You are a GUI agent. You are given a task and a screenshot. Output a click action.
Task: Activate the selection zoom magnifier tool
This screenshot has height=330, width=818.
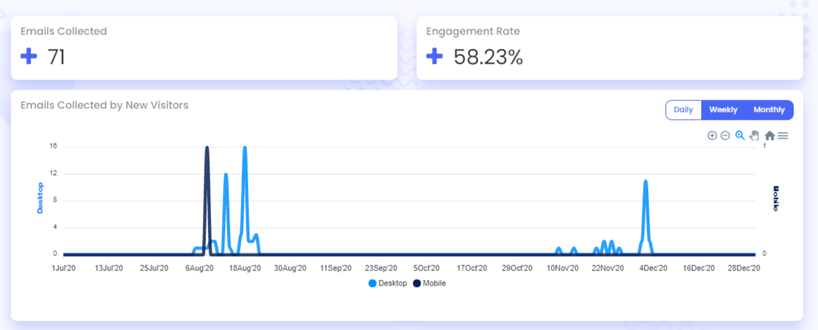pos(740,136)
